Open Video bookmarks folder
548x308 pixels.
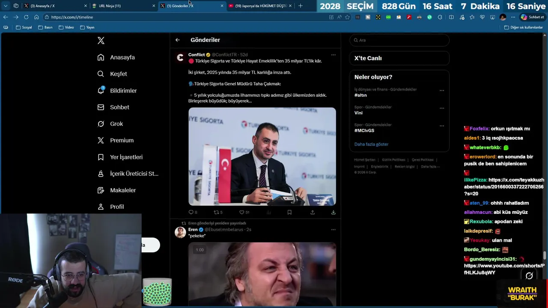(x=66, y=27)
